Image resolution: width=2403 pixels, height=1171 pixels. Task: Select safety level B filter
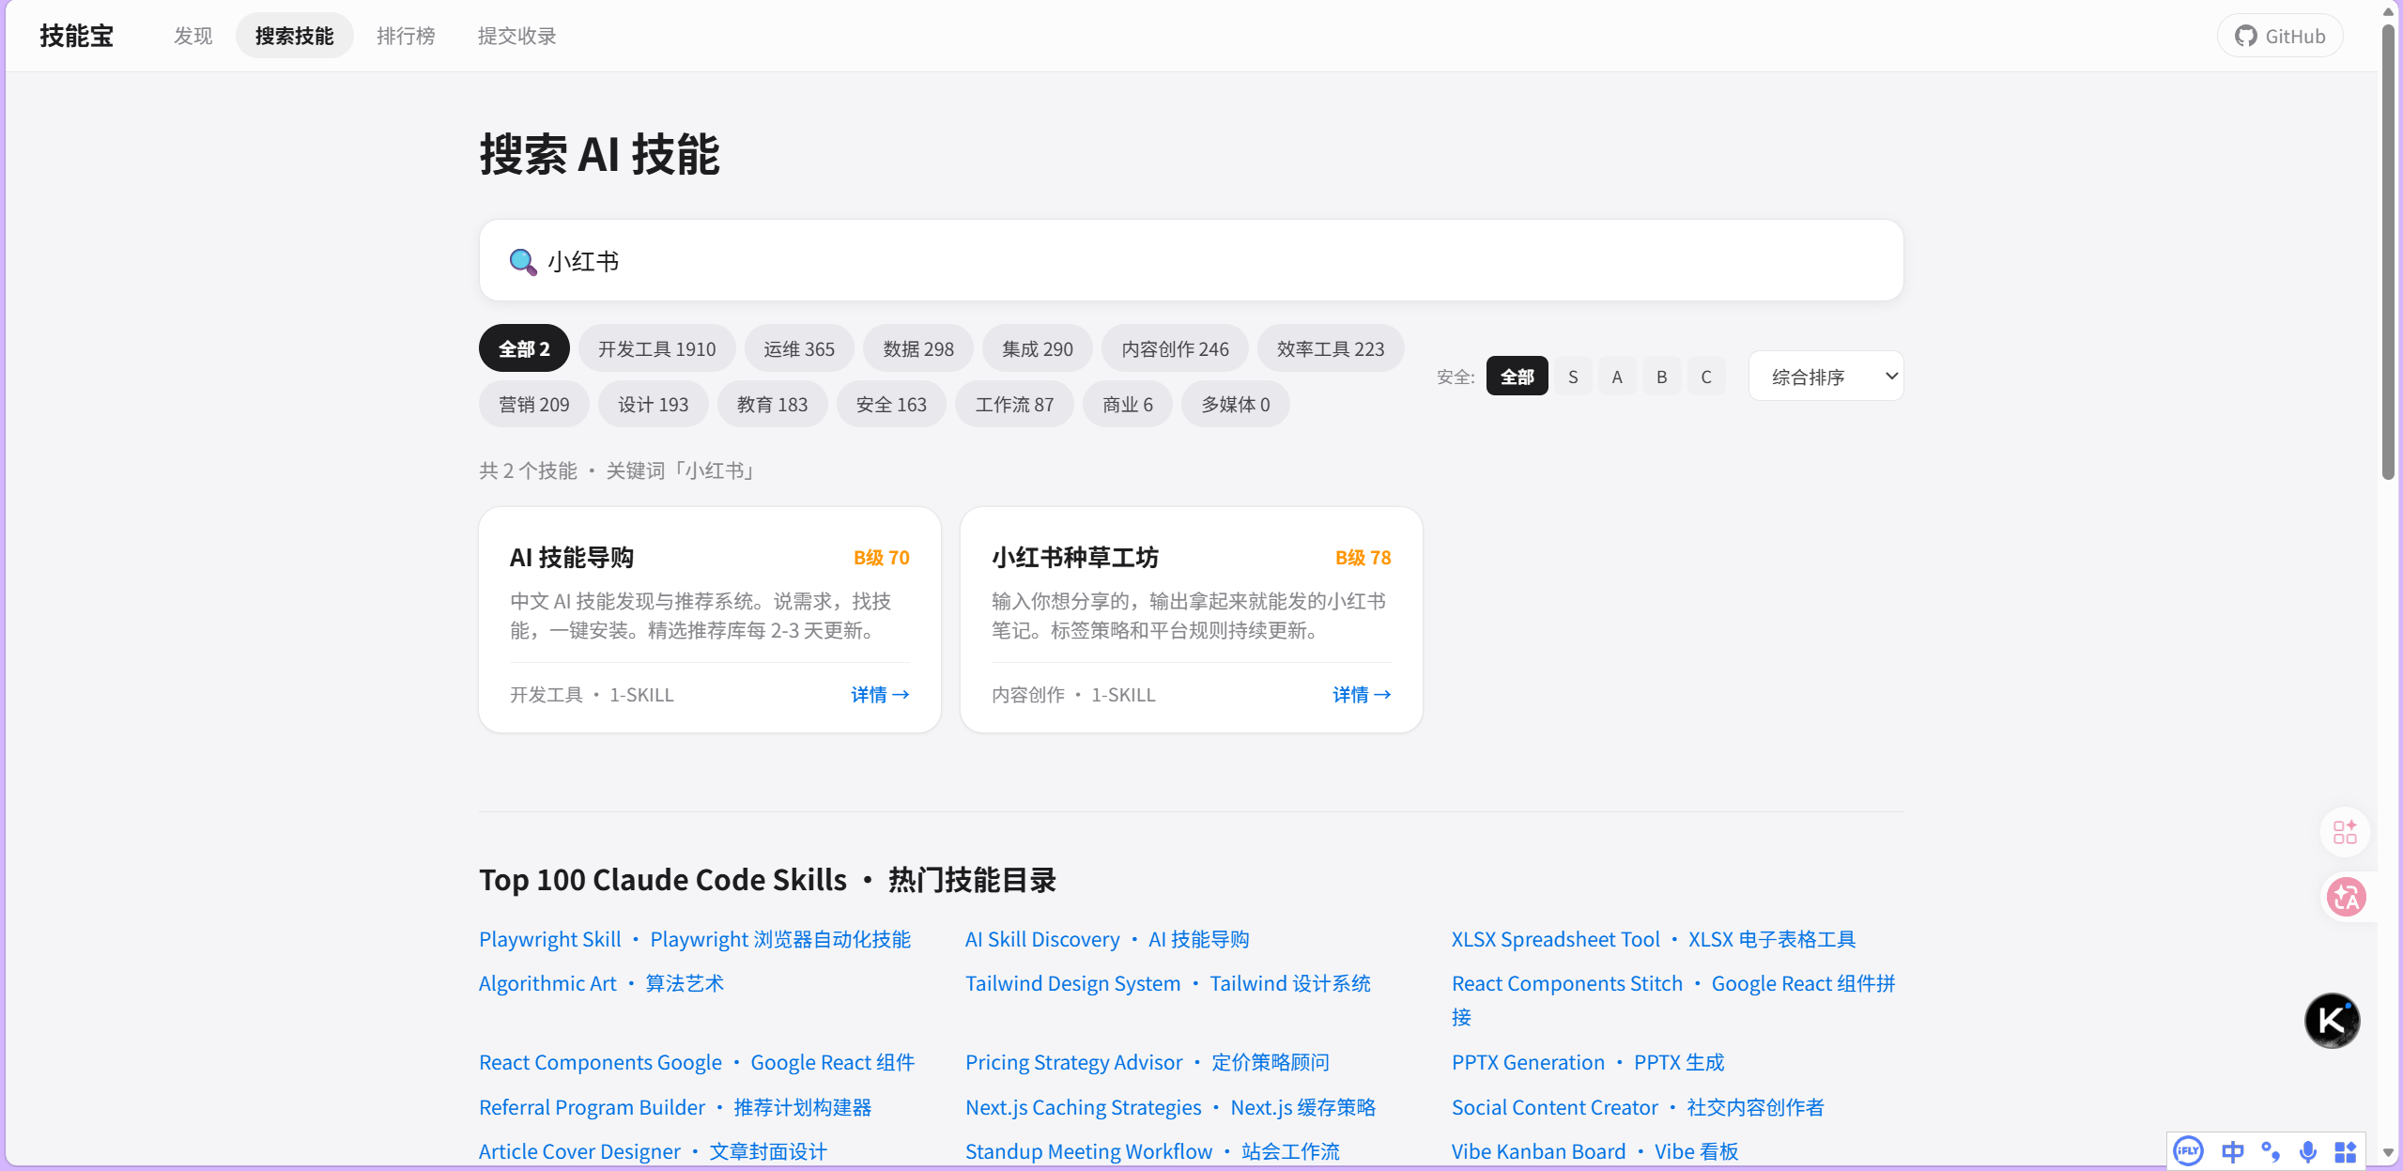pyautogui.click(x=1661, y=376)
